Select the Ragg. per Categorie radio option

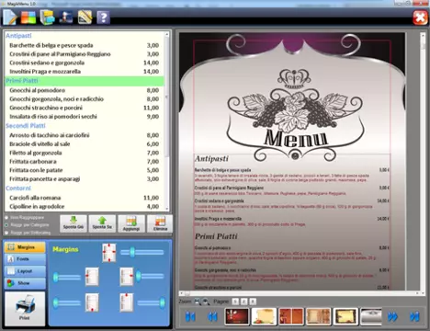coord(6,225)
